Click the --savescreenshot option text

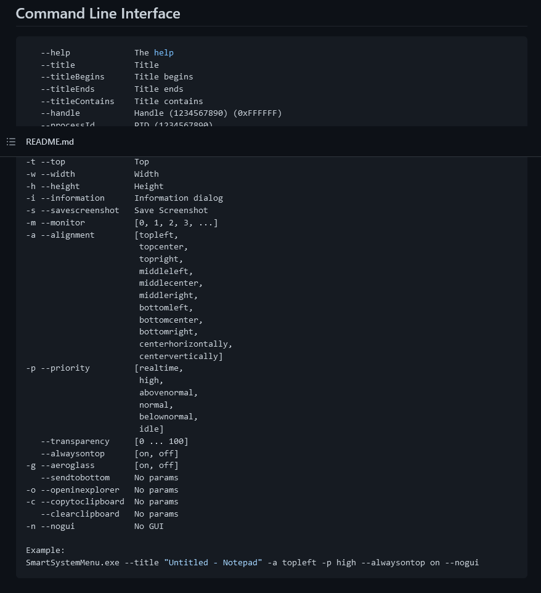pos(80,210)
